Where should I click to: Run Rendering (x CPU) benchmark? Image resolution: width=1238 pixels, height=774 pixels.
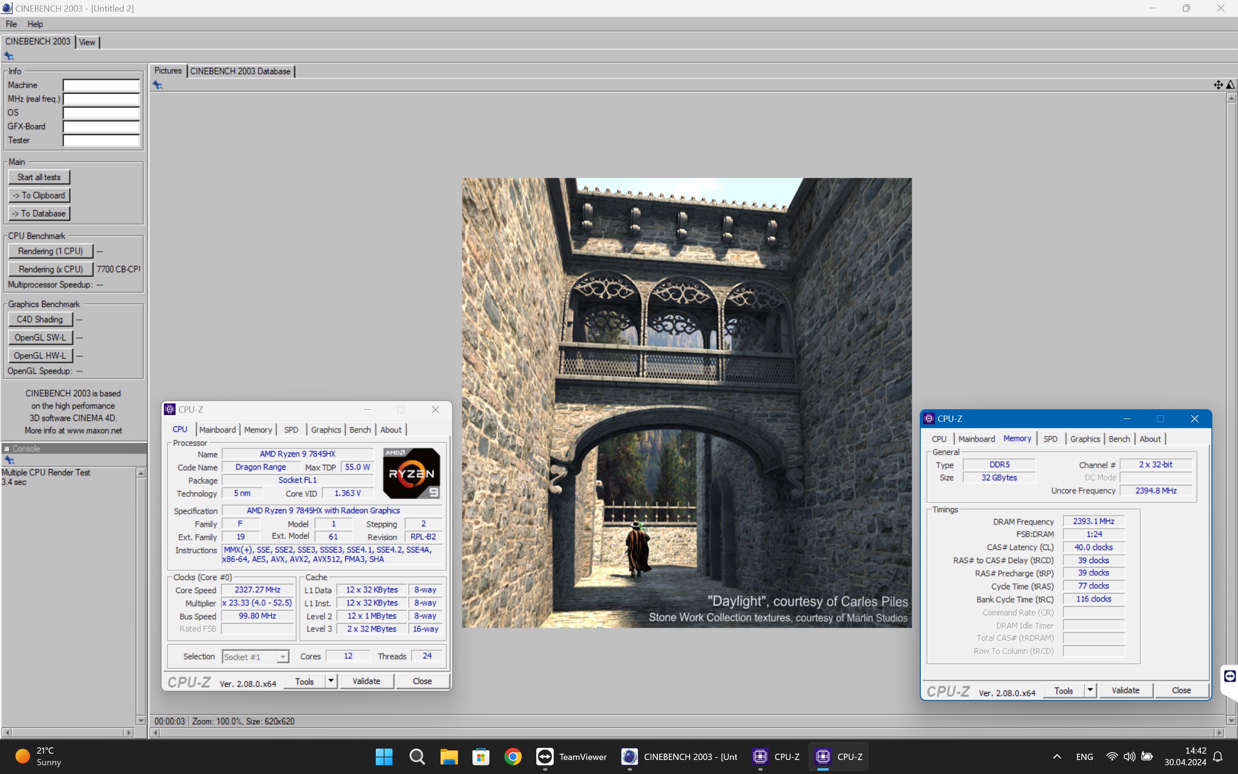[x=50, y=269]
